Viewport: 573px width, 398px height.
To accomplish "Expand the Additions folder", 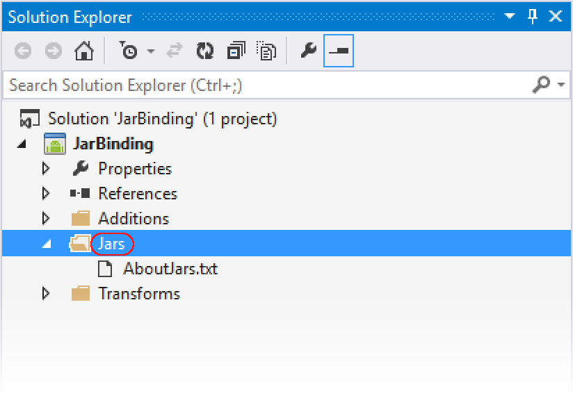I will coord(46,218).
